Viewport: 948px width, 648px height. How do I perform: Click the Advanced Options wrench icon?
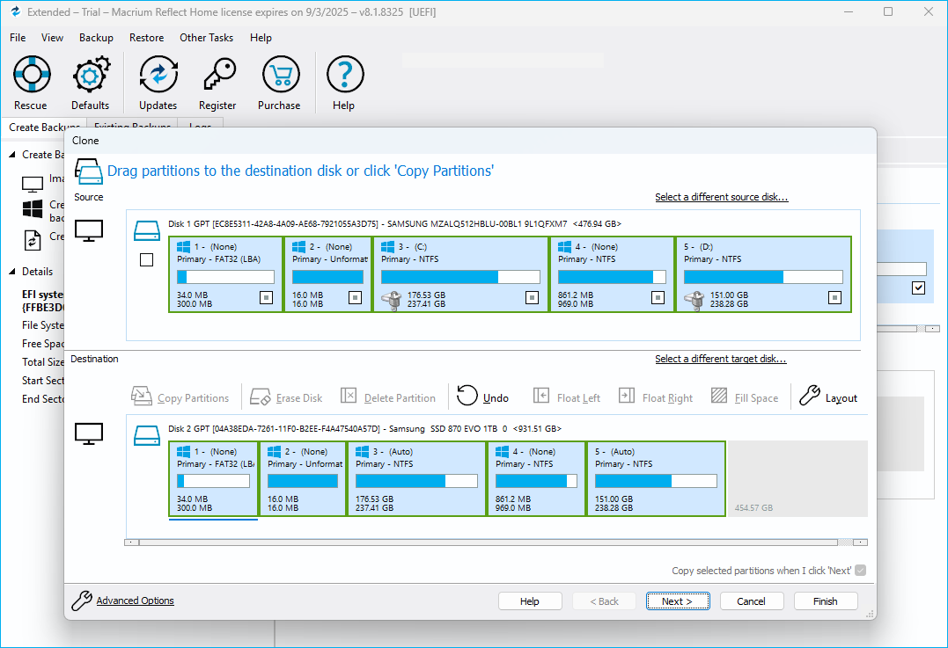pos(82,601)
